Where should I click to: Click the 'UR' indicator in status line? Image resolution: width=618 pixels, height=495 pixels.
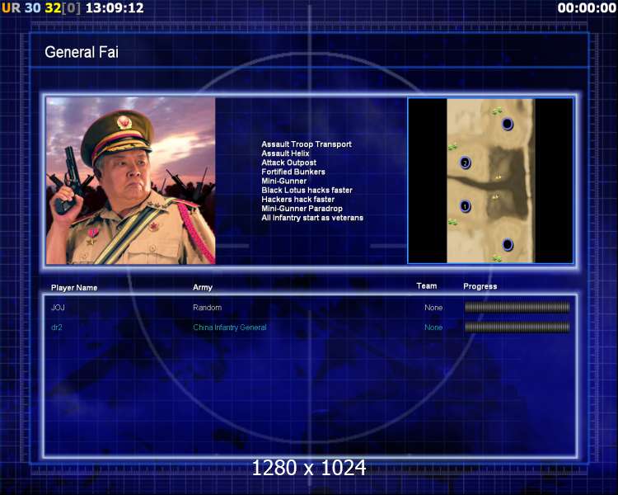tap(11, 8)
